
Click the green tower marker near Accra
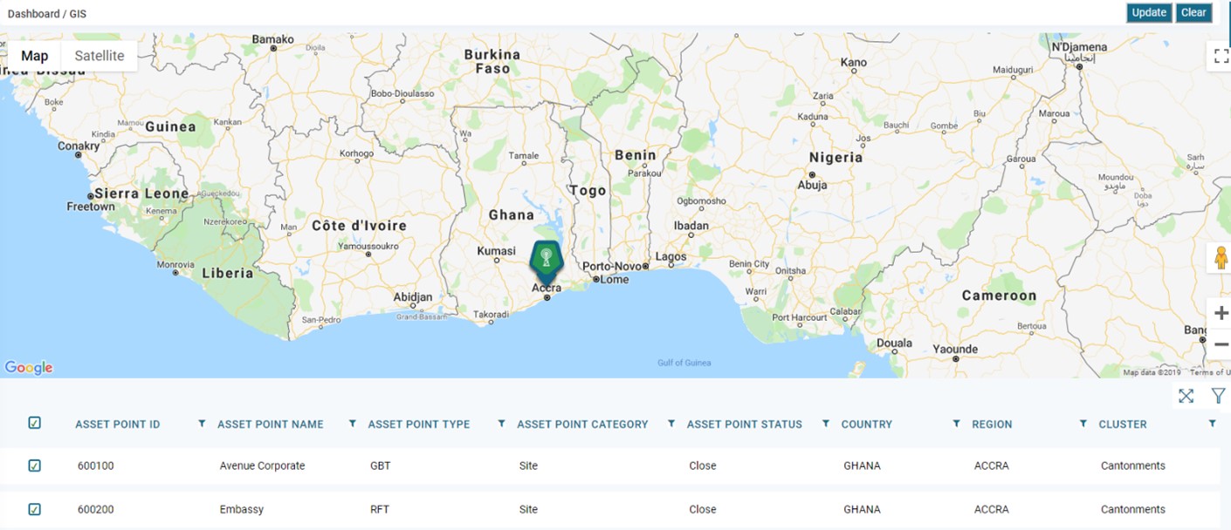click(547, 261)
